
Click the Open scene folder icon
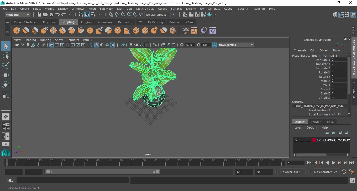coord(45,15)
